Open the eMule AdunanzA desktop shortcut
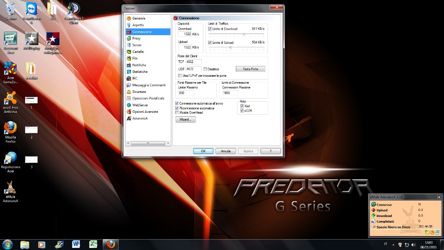Viewport: 444px width, 250px height. [x=10, y=188]
